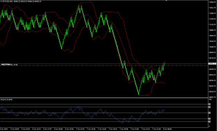Click the RSI scale value 100
Viewport: 217px width, 131px height.
point(210,99)
